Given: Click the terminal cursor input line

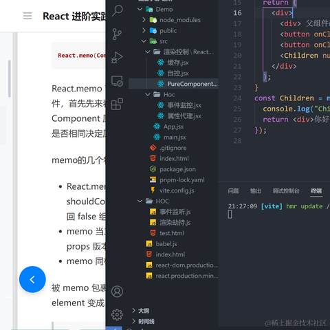Looking at the screenshot, I should point(230,214).
